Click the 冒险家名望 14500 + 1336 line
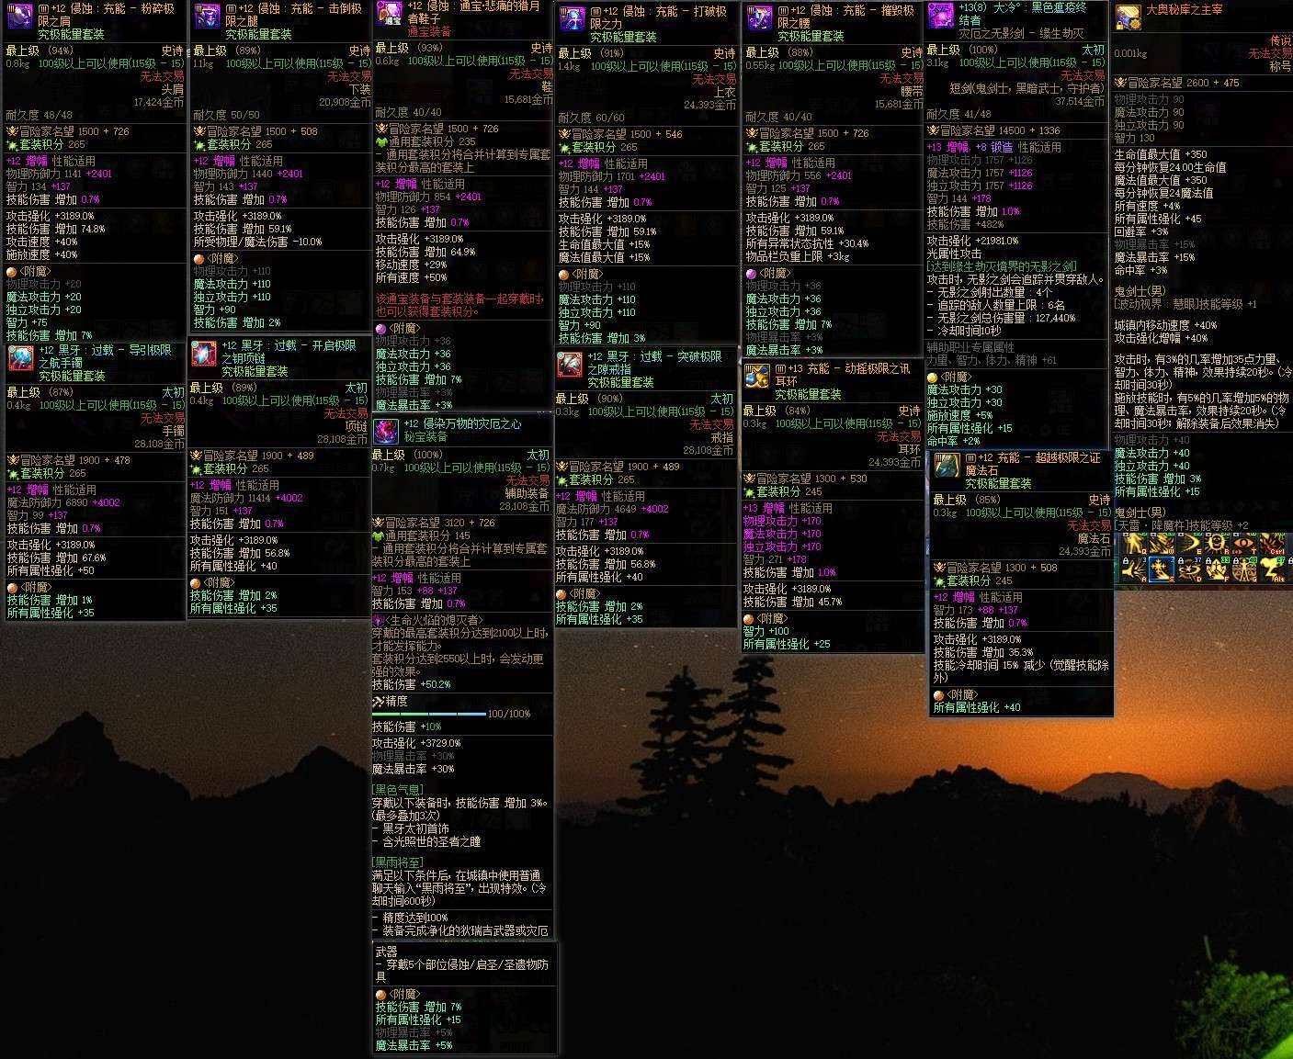 (993, 130)
